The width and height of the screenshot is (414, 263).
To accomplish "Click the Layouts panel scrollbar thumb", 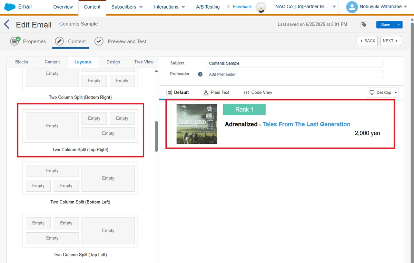I will coord(156,136).
